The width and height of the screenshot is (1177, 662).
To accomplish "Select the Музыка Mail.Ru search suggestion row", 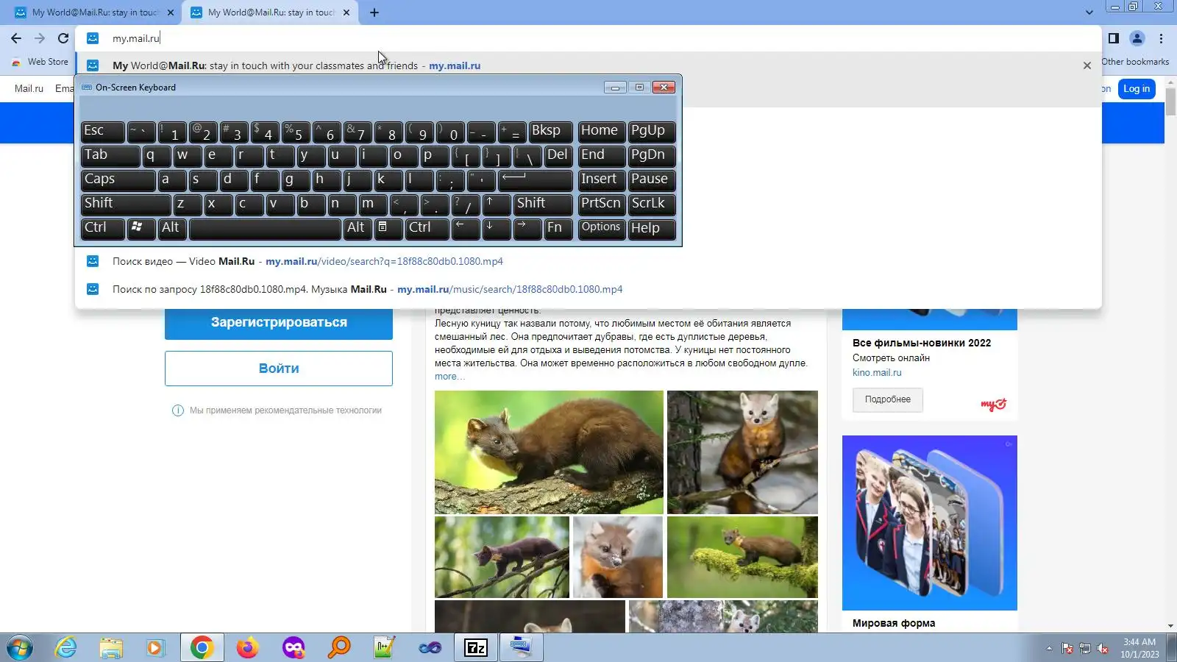I will tap(588, 289).
